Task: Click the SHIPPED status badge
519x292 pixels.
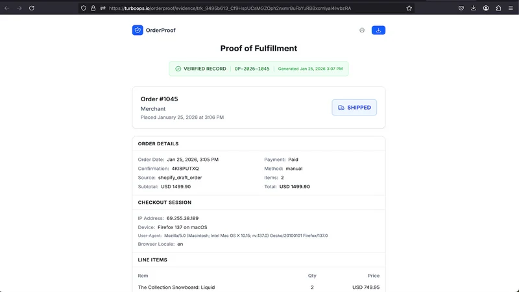Action: click(354, 107)
